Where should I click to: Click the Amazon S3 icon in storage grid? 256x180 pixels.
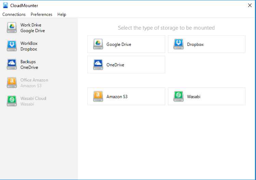pyautogui.click(x=98, y=96)
